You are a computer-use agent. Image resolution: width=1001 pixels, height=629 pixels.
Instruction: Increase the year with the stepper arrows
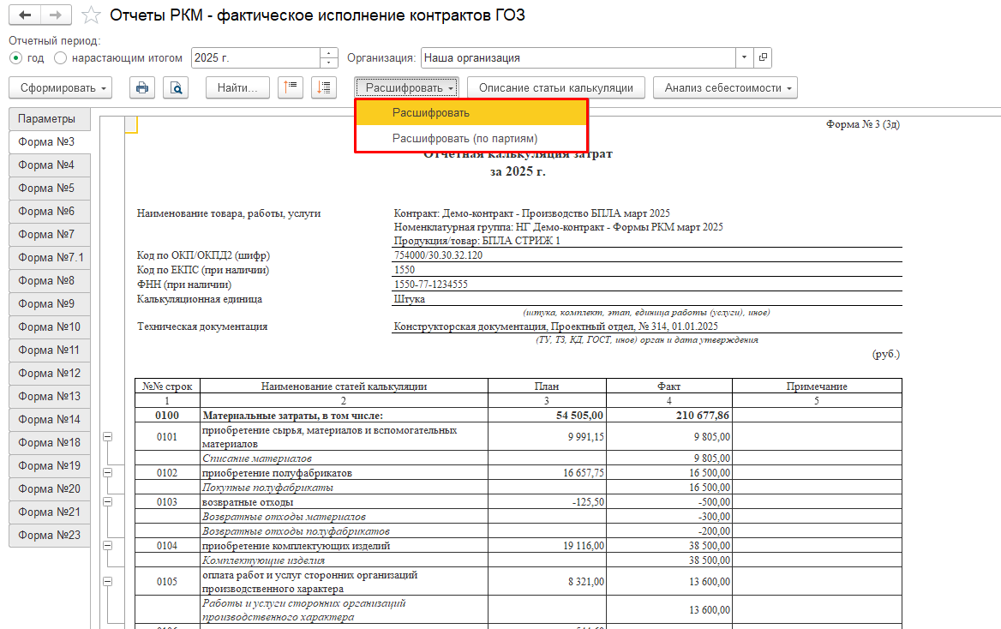(329, 54)
